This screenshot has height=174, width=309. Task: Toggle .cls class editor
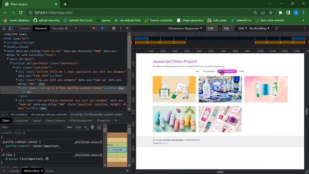pos(78,127)
